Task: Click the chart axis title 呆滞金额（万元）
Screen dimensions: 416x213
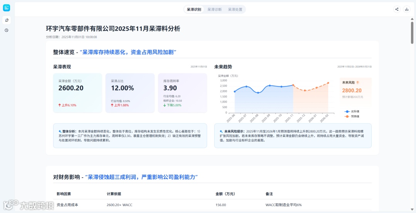Action: (x=228, y=76)
